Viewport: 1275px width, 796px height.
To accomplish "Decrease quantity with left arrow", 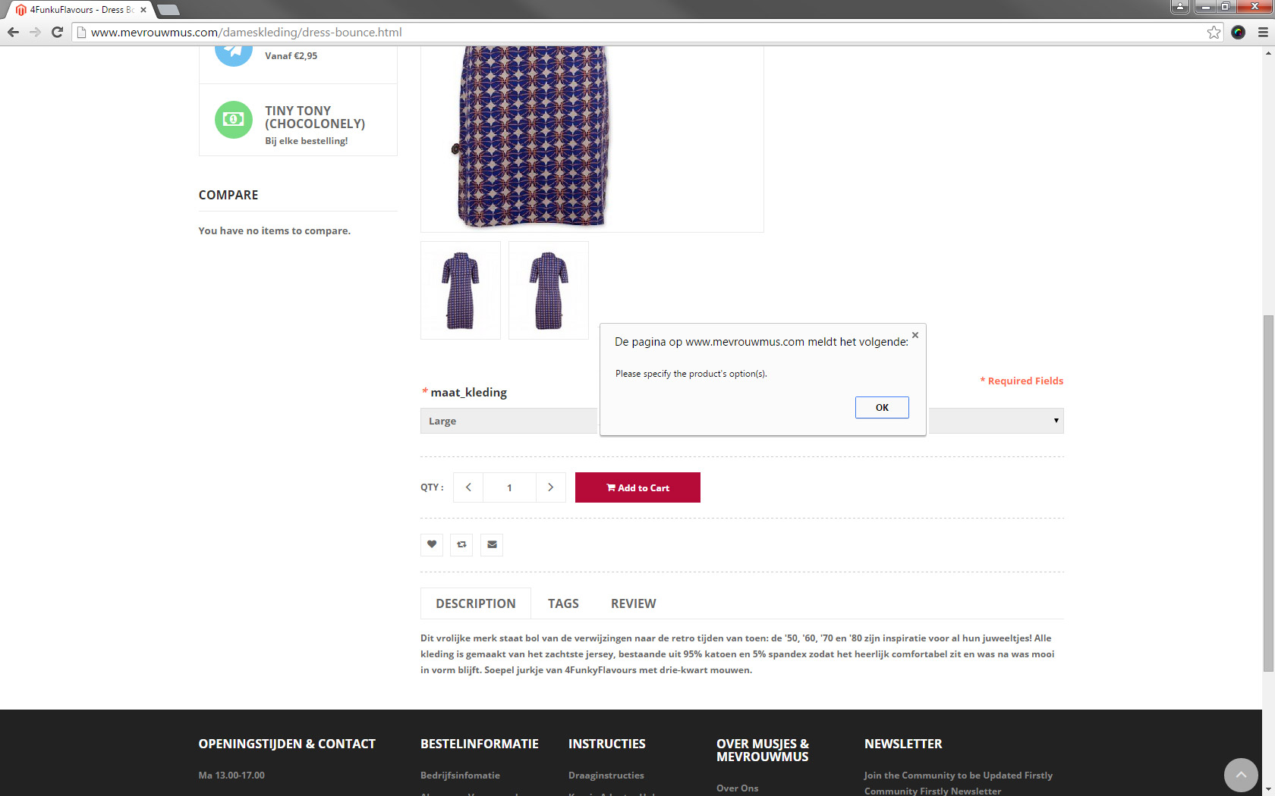I will click(468, 487).
